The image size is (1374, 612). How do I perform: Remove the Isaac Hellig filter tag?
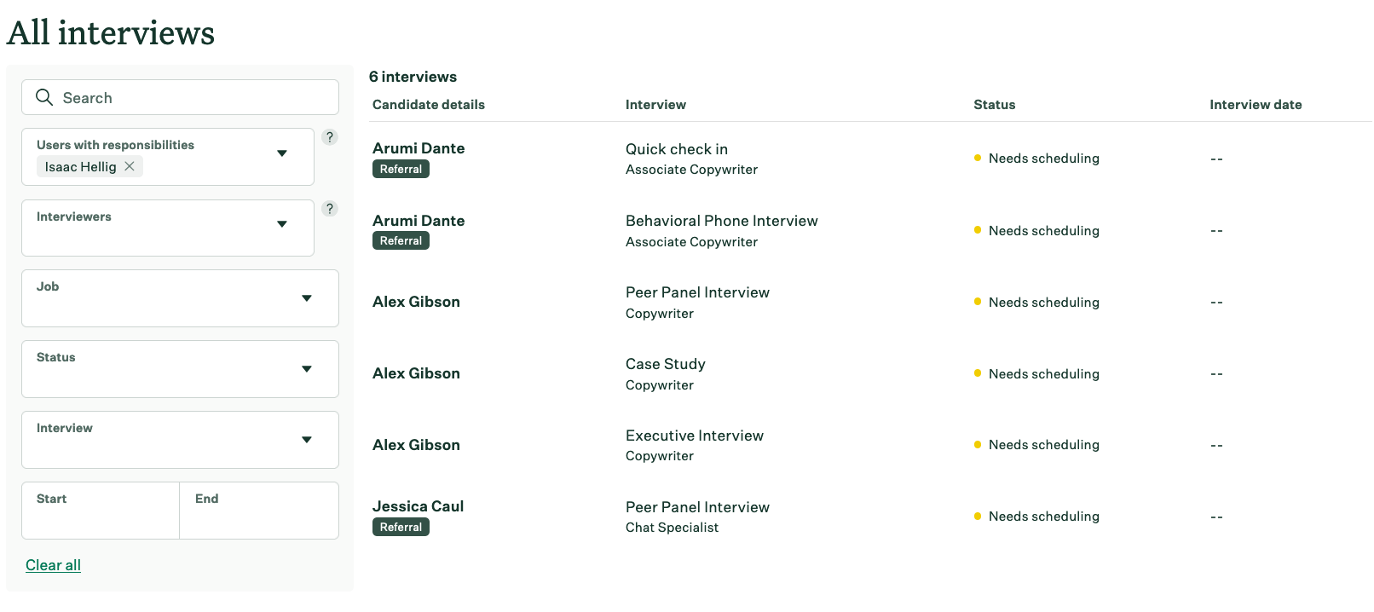130,167
